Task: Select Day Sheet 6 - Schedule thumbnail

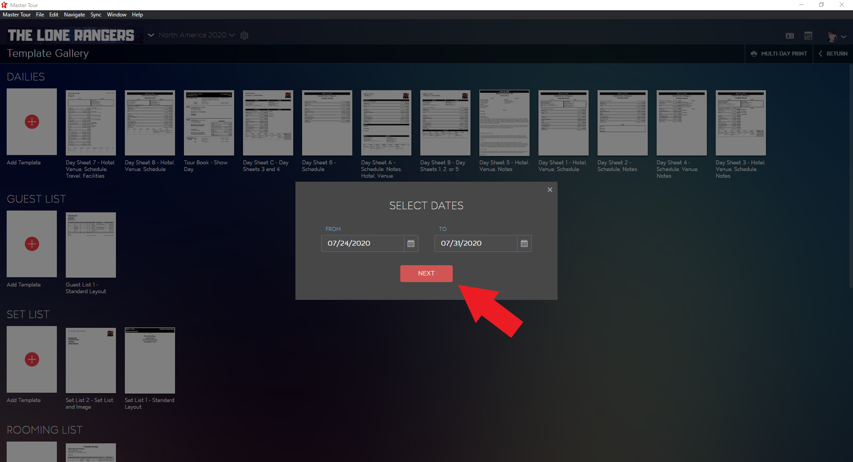Action: point(327,123)
